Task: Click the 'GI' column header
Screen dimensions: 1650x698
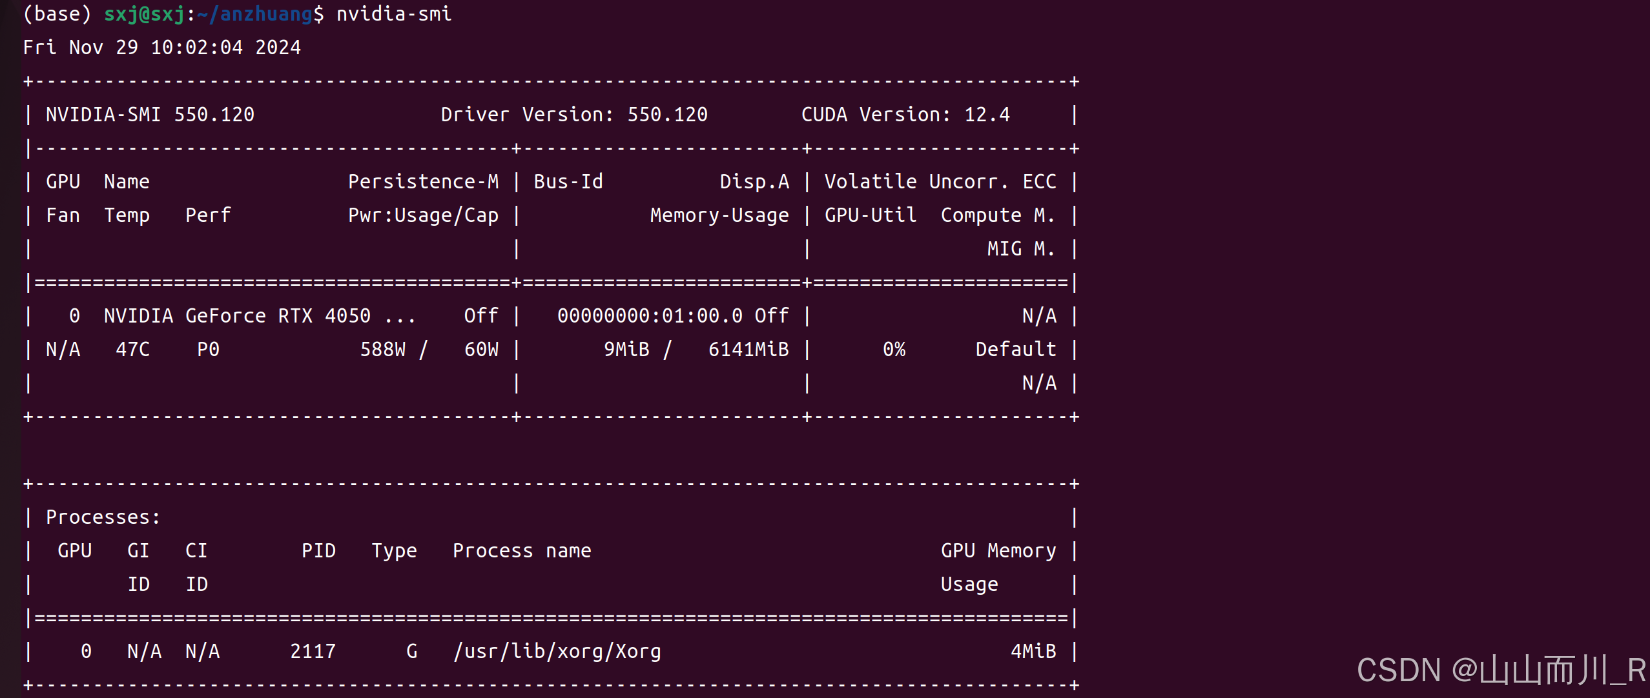Action: (138, 550)
